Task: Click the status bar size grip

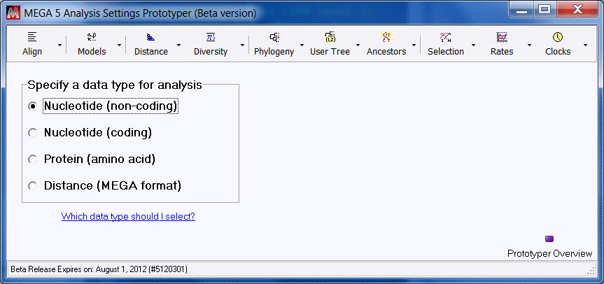Action: [x=592, y=270]
